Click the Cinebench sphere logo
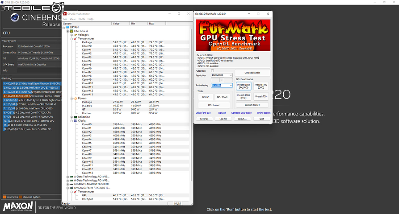Viewport: 399px width, 214px height. pos(15,17)
